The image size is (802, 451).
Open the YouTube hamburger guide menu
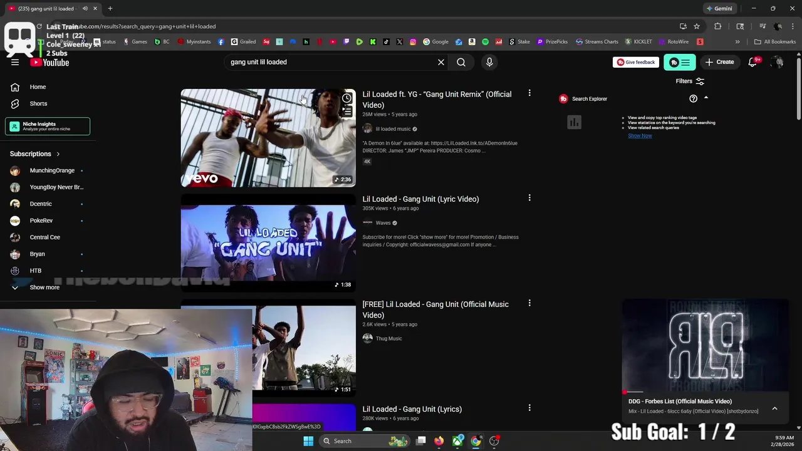[x=15, y=62]
